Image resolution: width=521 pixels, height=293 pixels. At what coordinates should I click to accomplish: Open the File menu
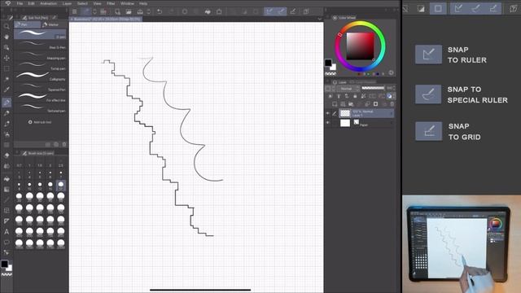pyautogui.click(x=20, y=3)
